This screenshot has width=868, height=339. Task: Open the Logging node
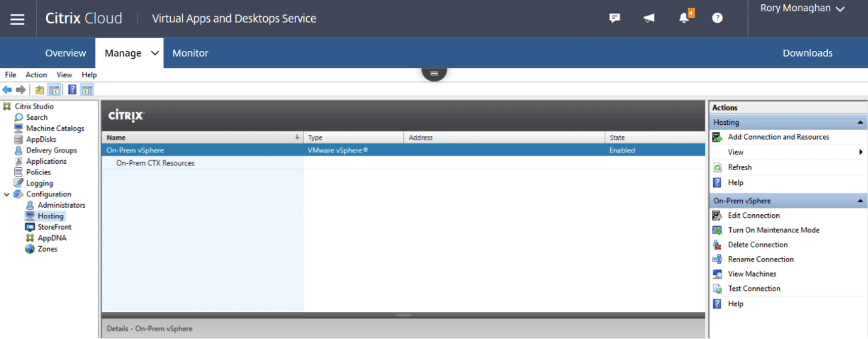[40, 184]
